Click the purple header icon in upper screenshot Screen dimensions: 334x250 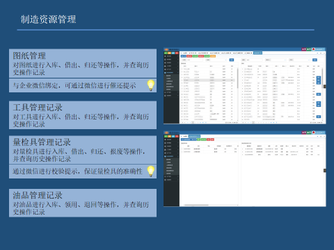304,49
